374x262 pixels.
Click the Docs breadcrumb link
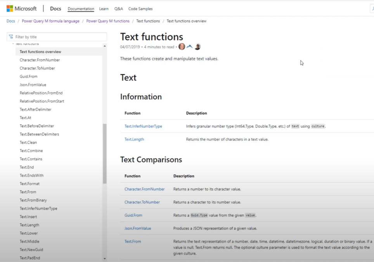11,21
